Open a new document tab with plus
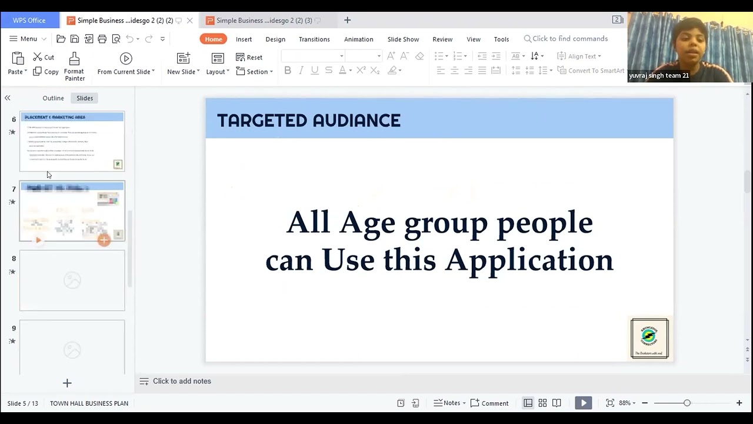 [x=347, y=20]
